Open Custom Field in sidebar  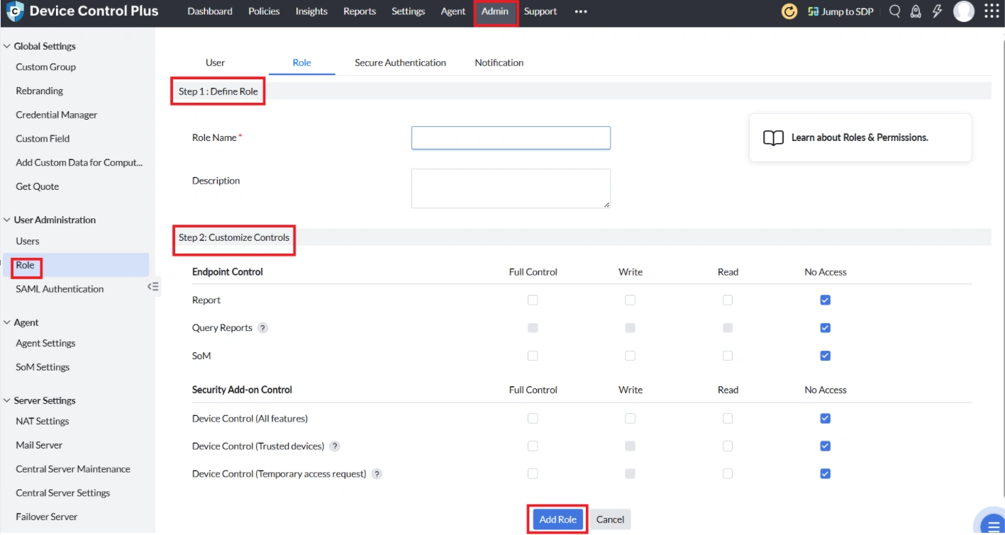pos(43,139)
